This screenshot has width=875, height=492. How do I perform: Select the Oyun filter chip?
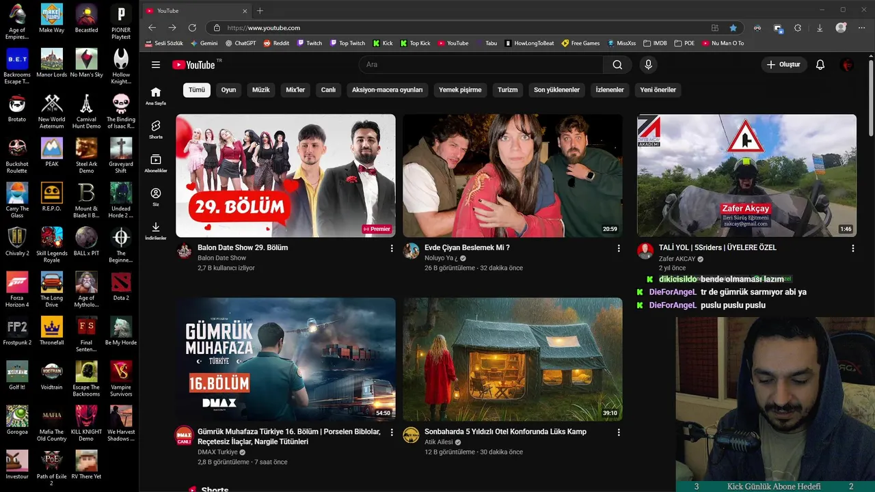click(228, 90)
